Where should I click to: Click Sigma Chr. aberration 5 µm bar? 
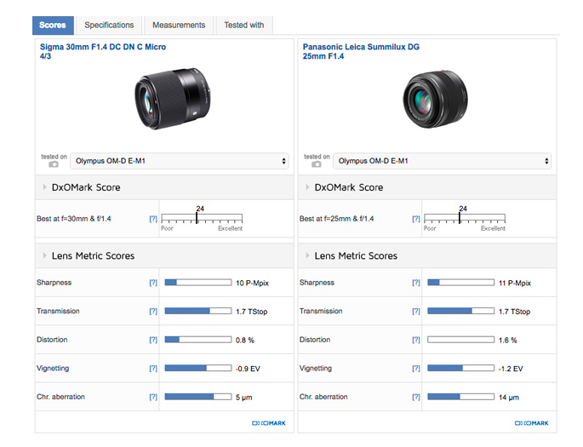pyautogui.click(x=198, y=397)
